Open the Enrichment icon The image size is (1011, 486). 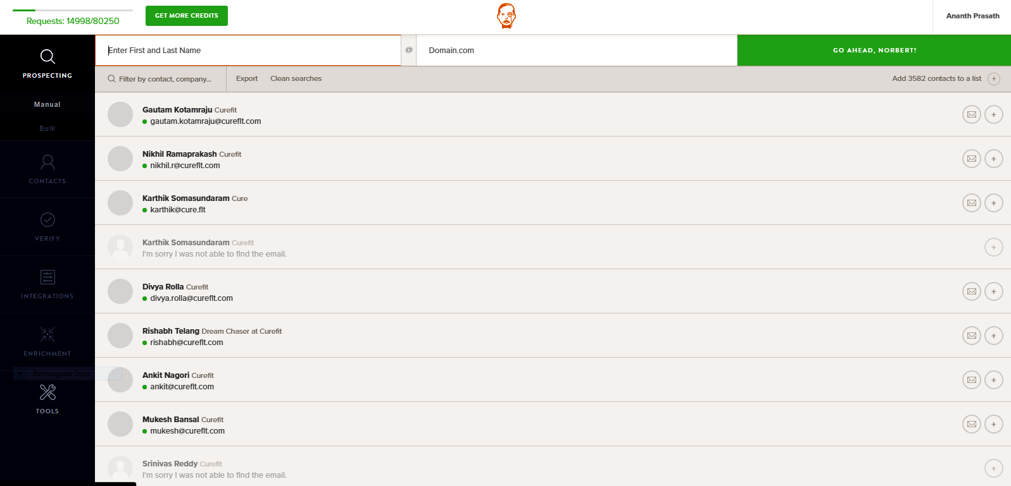[x=47, y=334]
